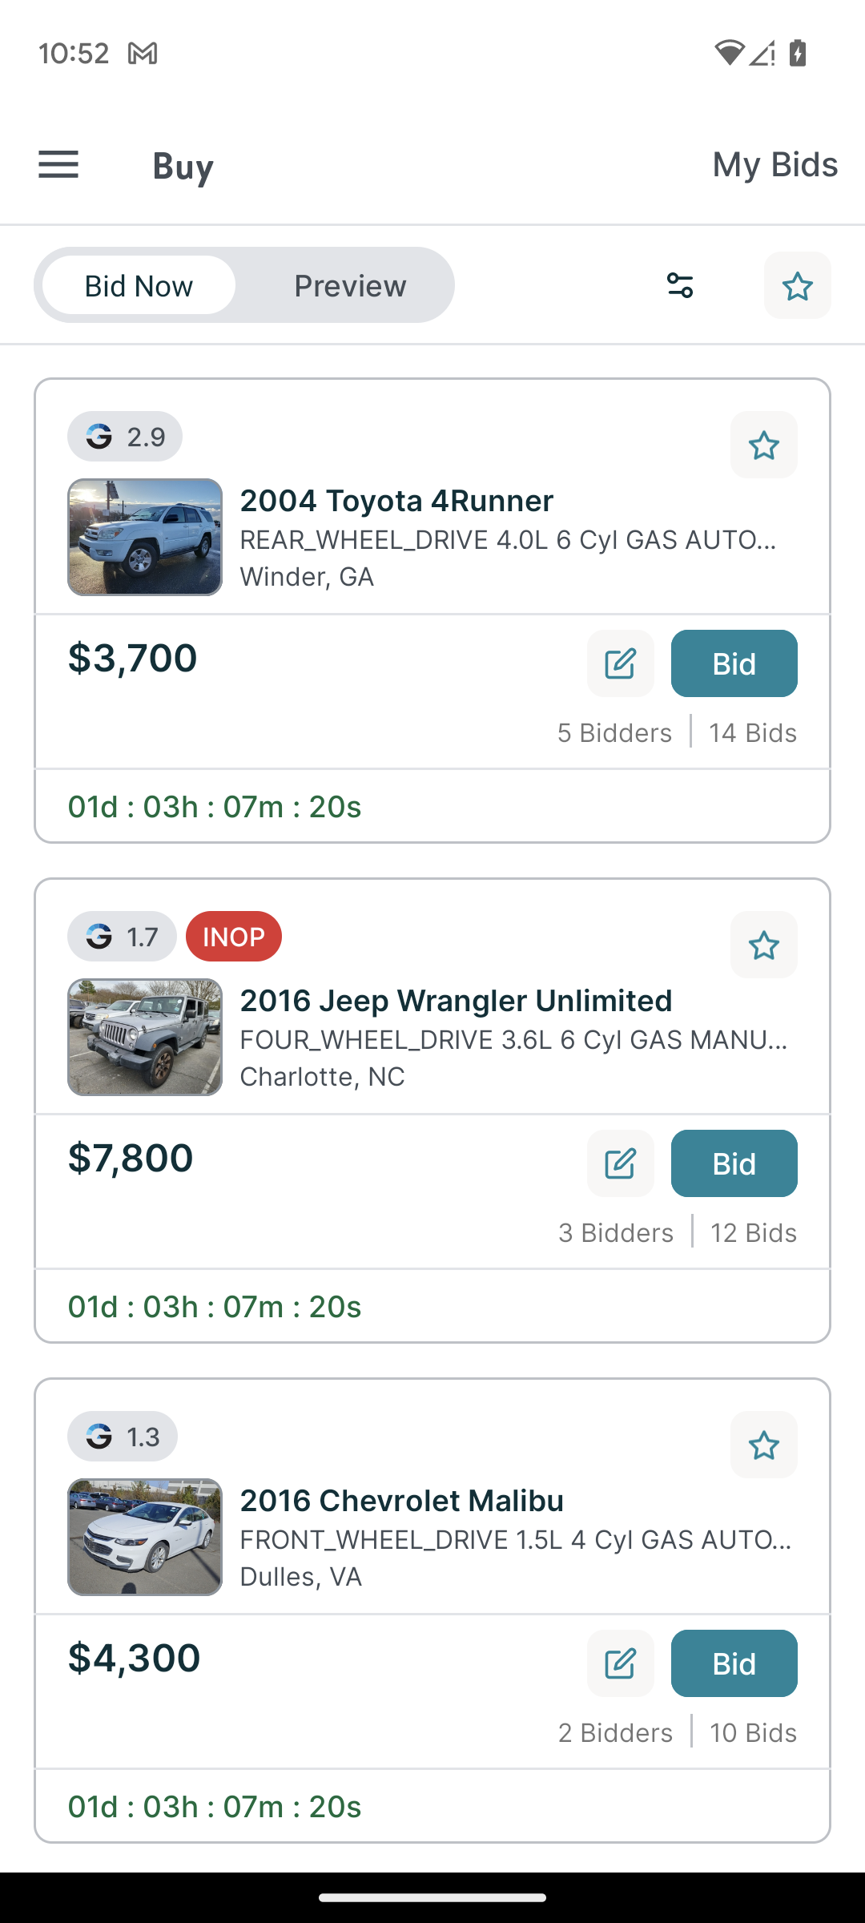Switch to the Preview tab

[x=350, y=285]
